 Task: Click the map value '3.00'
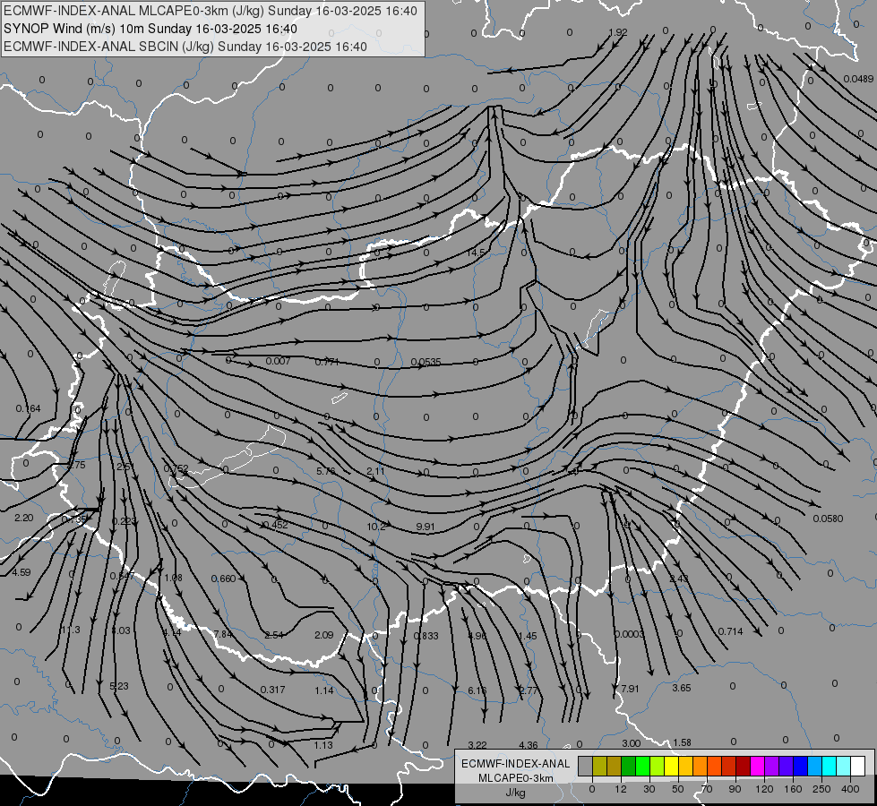coord(631,743)
